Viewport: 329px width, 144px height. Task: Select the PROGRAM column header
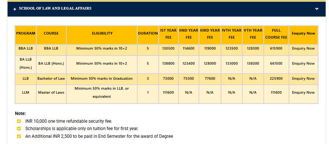click(25, 33)
